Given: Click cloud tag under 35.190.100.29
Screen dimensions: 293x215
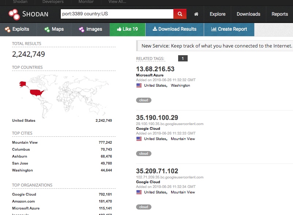Looking at the screenshot, I should click(x=143, y=154).
